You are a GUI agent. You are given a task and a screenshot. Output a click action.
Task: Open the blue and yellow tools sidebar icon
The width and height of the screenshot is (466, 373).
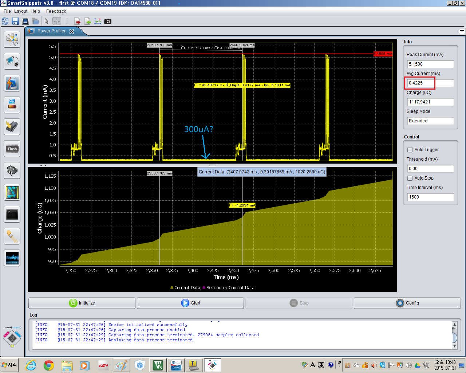coord(12,192)
